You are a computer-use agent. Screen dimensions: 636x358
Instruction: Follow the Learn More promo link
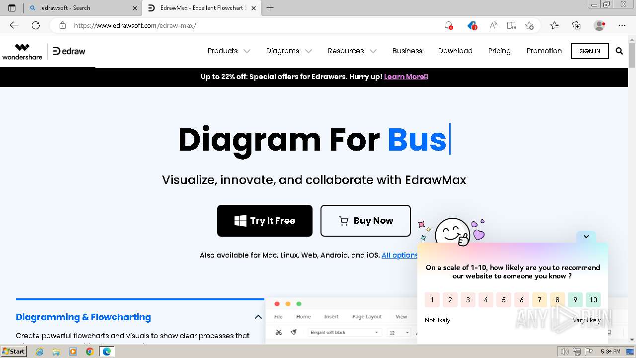point(406,77)
